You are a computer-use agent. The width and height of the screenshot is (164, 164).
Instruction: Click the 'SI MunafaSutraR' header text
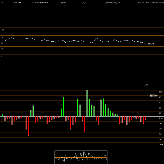coord(40,3)
